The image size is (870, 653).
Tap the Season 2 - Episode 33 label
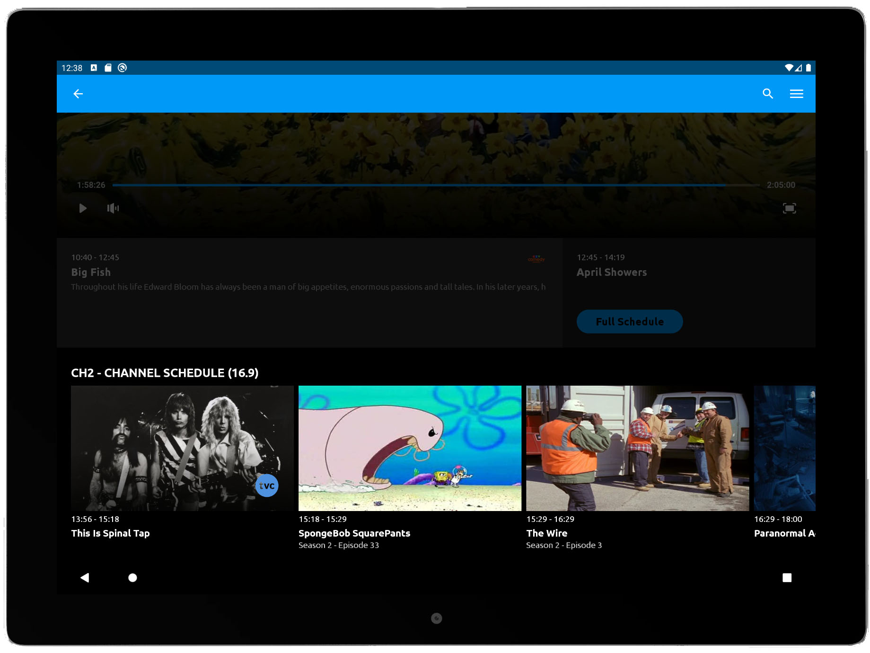(x=339, y=545)
